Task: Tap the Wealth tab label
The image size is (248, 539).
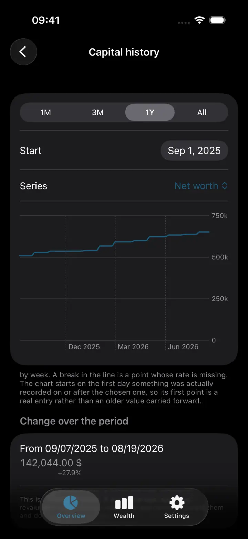Action: coord(124,516)
